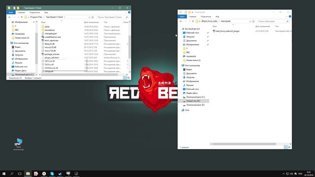This screenshot has width=315, height=177.
Task: Switch to large icons view in TeamSpeak 3 Client window
Action: coord(129,78)
